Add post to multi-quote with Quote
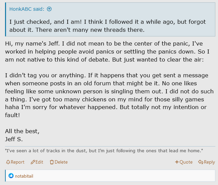Screen dimensions: 218x185 pos(184,162)
